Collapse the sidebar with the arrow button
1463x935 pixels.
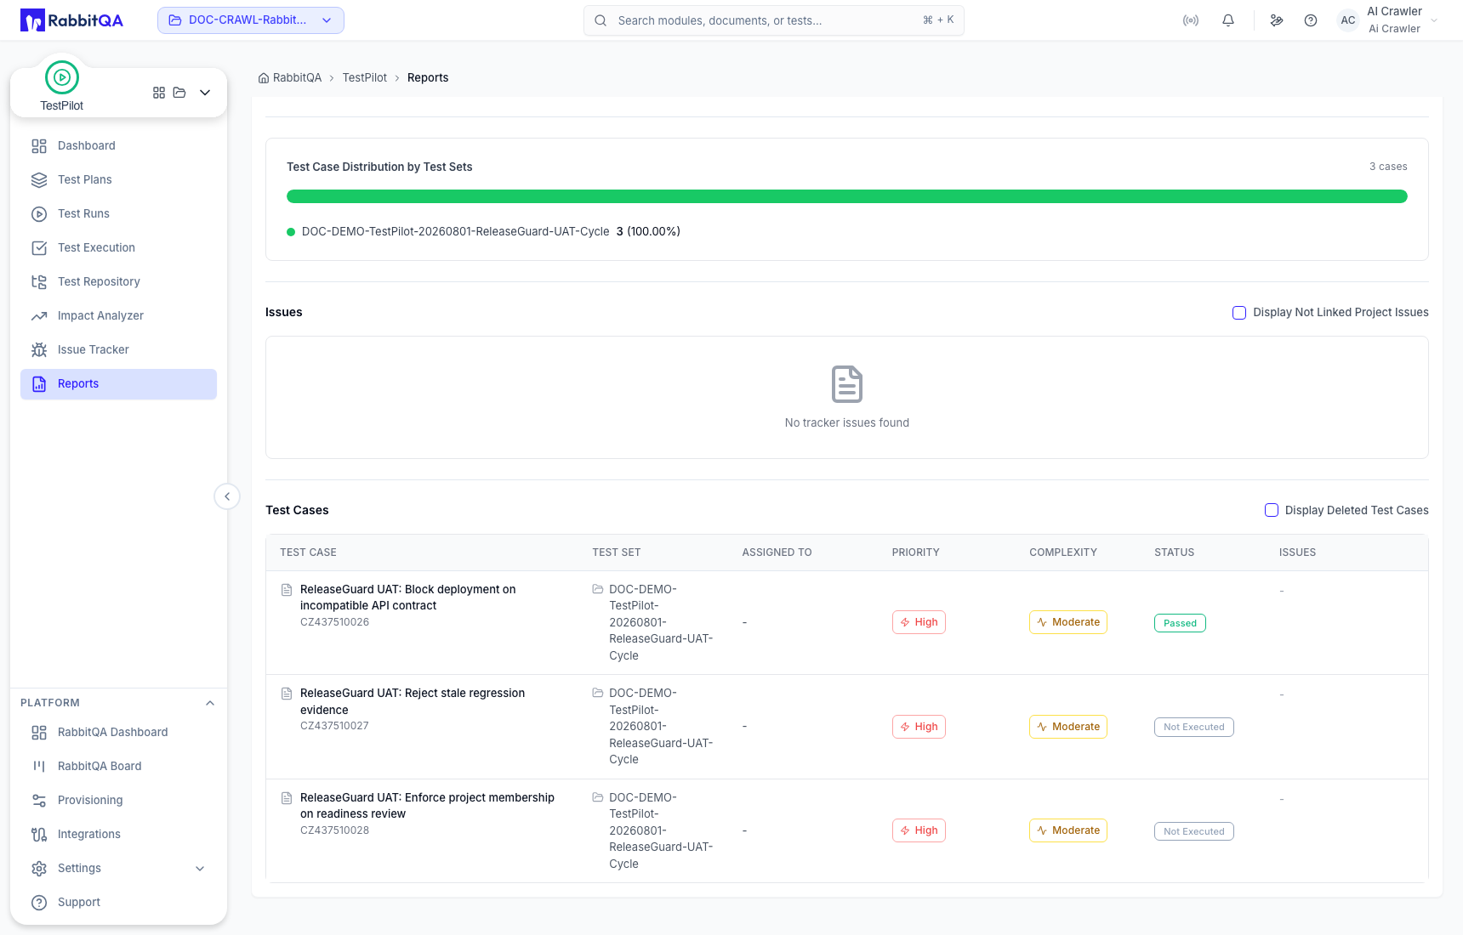[227, 496]
